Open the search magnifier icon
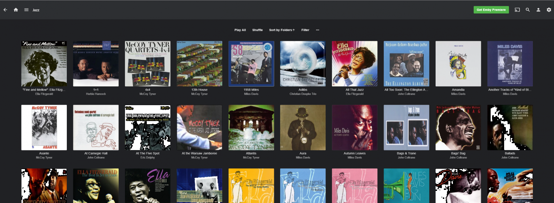This screenshot has width=554, height=203. (x=528, y=10)
